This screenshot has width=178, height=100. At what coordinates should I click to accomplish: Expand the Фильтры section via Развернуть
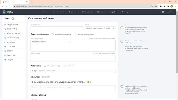pos(45,77)
